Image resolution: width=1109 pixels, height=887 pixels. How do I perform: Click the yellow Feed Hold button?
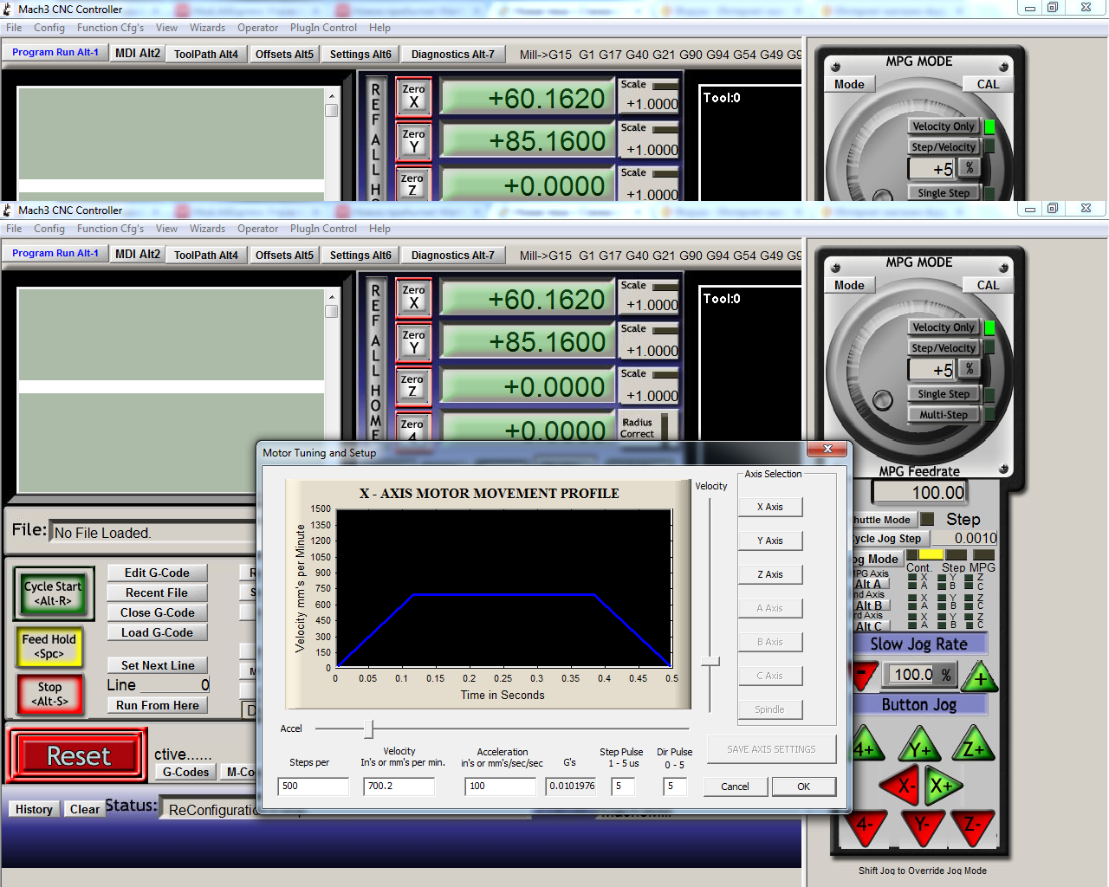(x=49, y=646)
